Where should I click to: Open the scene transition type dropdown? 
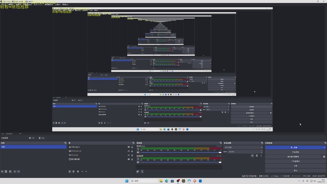pos(243,147)
